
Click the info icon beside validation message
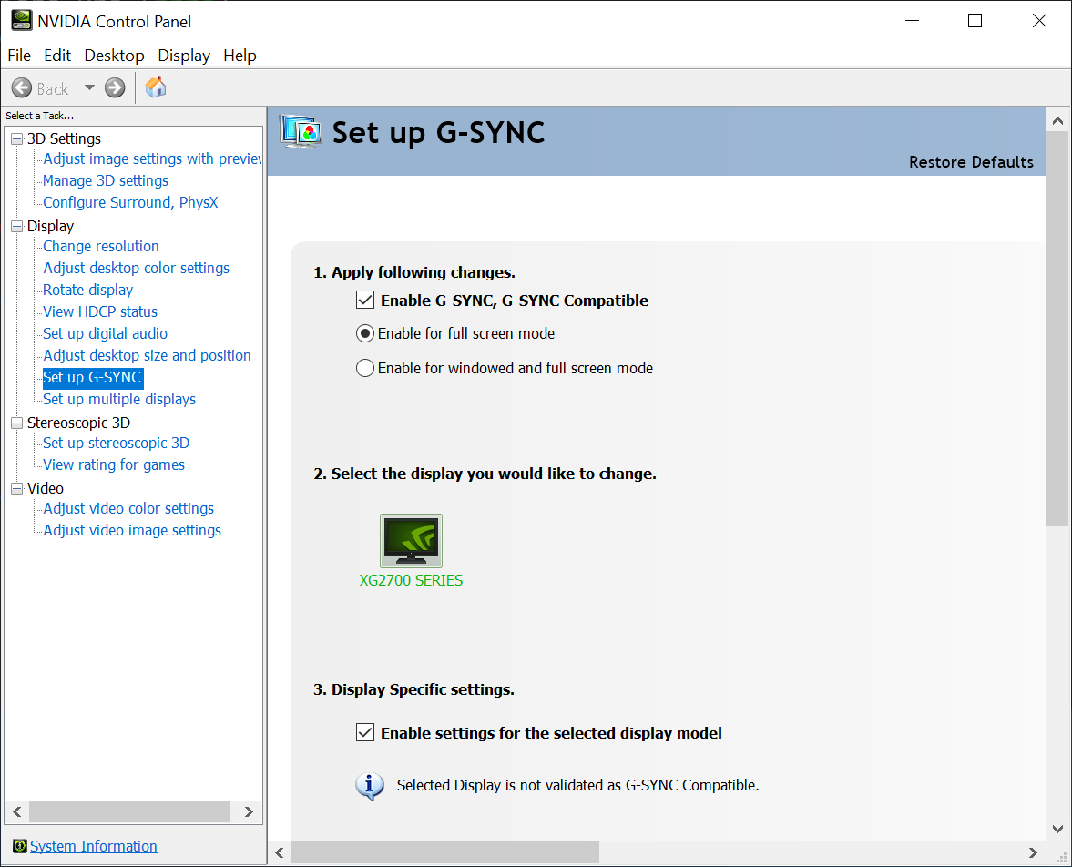click(369, 785)
